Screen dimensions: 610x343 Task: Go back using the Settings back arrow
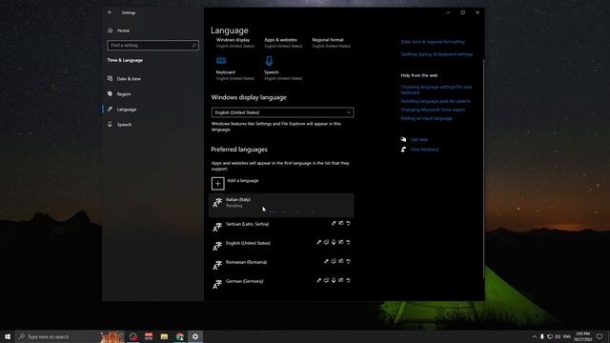click(110, 12)
